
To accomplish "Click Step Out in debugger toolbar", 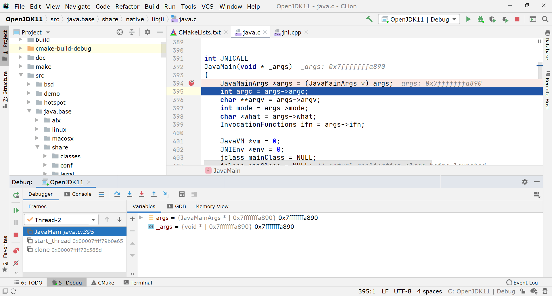I will coord(154,194).
